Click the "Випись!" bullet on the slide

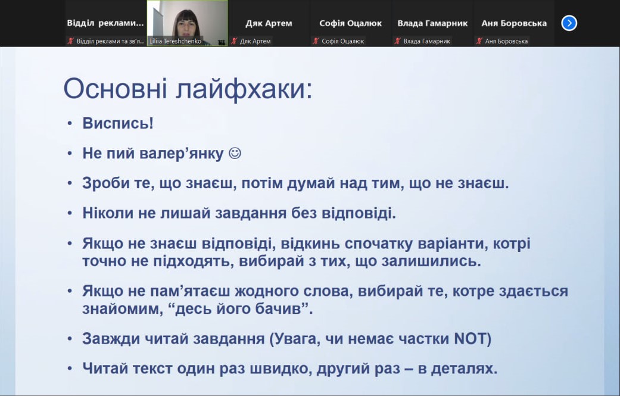(x=118, y=123)
